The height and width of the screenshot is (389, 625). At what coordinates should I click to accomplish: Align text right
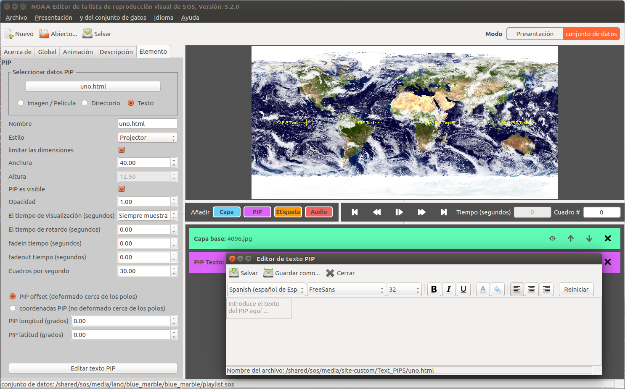point(546,289)
